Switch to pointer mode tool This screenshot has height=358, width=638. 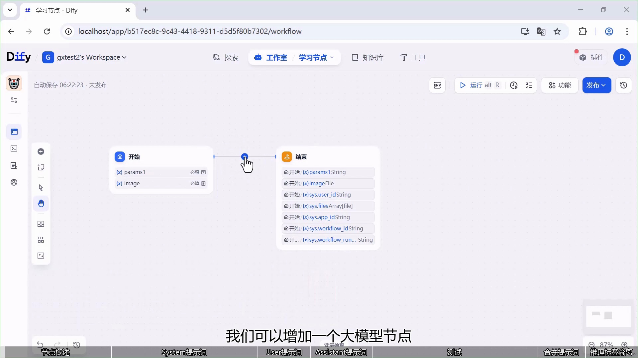tap(41, 188)
